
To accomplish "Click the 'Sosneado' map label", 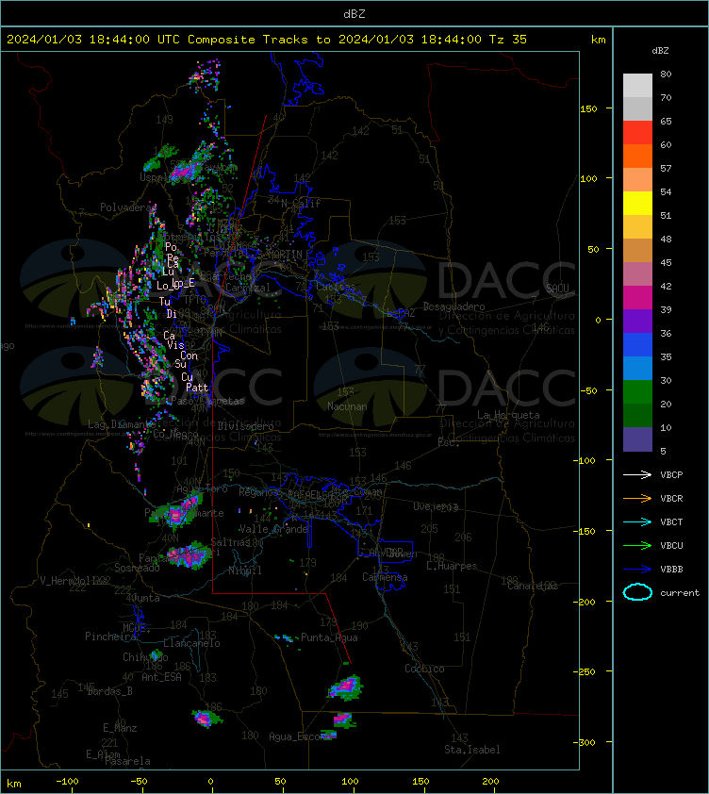I will pos(137,569).
